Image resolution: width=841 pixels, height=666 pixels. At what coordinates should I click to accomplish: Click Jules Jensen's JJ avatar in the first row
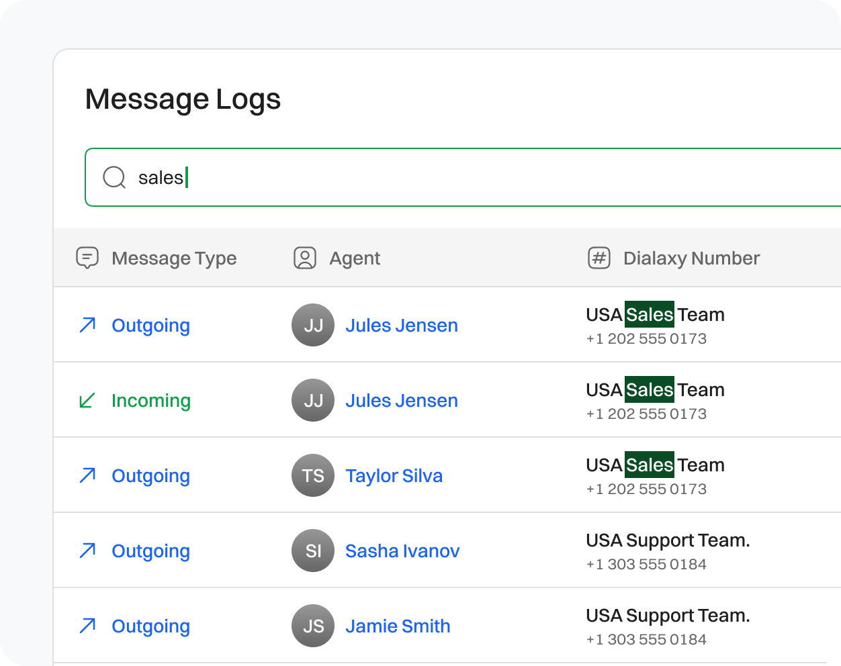[x=313, y=325]
